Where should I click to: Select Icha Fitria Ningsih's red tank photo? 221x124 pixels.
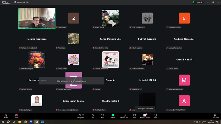click(37, 60)
